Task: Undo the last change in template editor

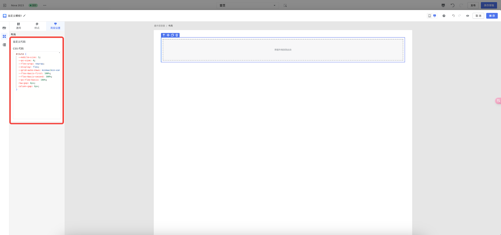Action: (453, 16)
